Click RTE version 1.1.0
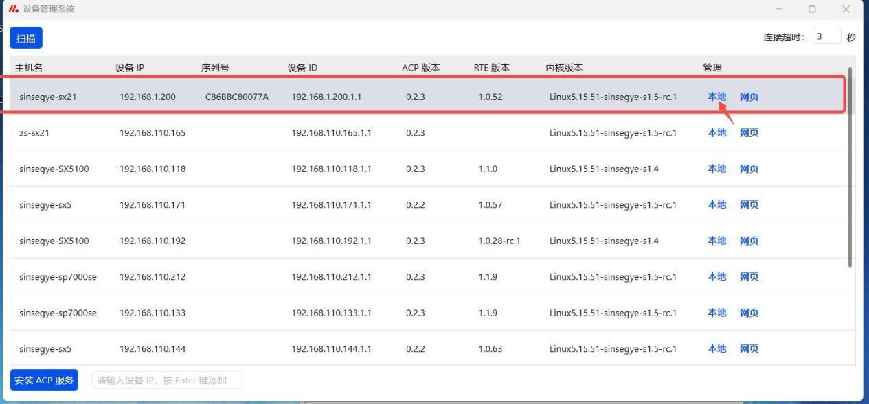 (x=488, y=169)
